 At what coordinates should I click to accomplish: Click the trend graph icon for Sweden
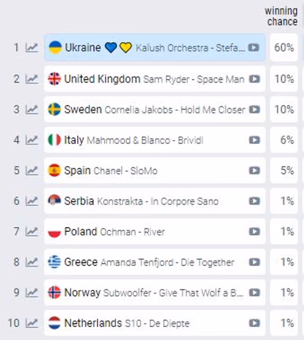[x=32, y=110]
